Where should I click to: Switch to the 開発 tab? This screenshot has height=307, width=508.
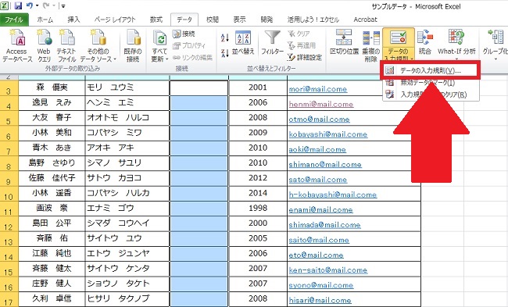click(267, 20)
